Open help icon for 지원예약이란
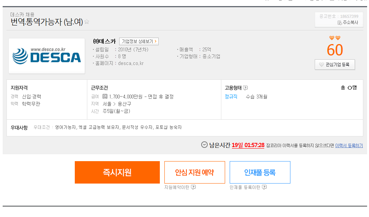The image size is (369, 217). pyautogui.click(x=194, y=187)
